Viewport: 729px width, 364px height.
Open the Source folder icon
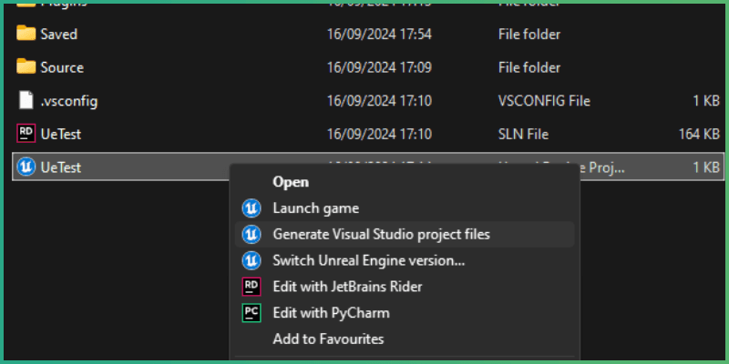click(x=26, y=66)
